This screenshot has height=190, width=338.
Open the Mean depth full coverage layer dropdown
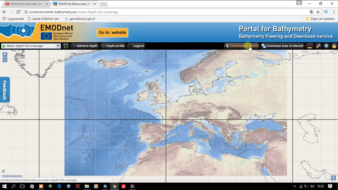pyautogui.click(x=31, y=46)
